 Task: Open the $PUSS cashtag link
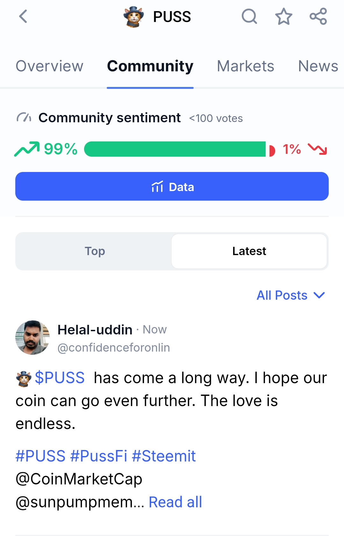[60, 378]
